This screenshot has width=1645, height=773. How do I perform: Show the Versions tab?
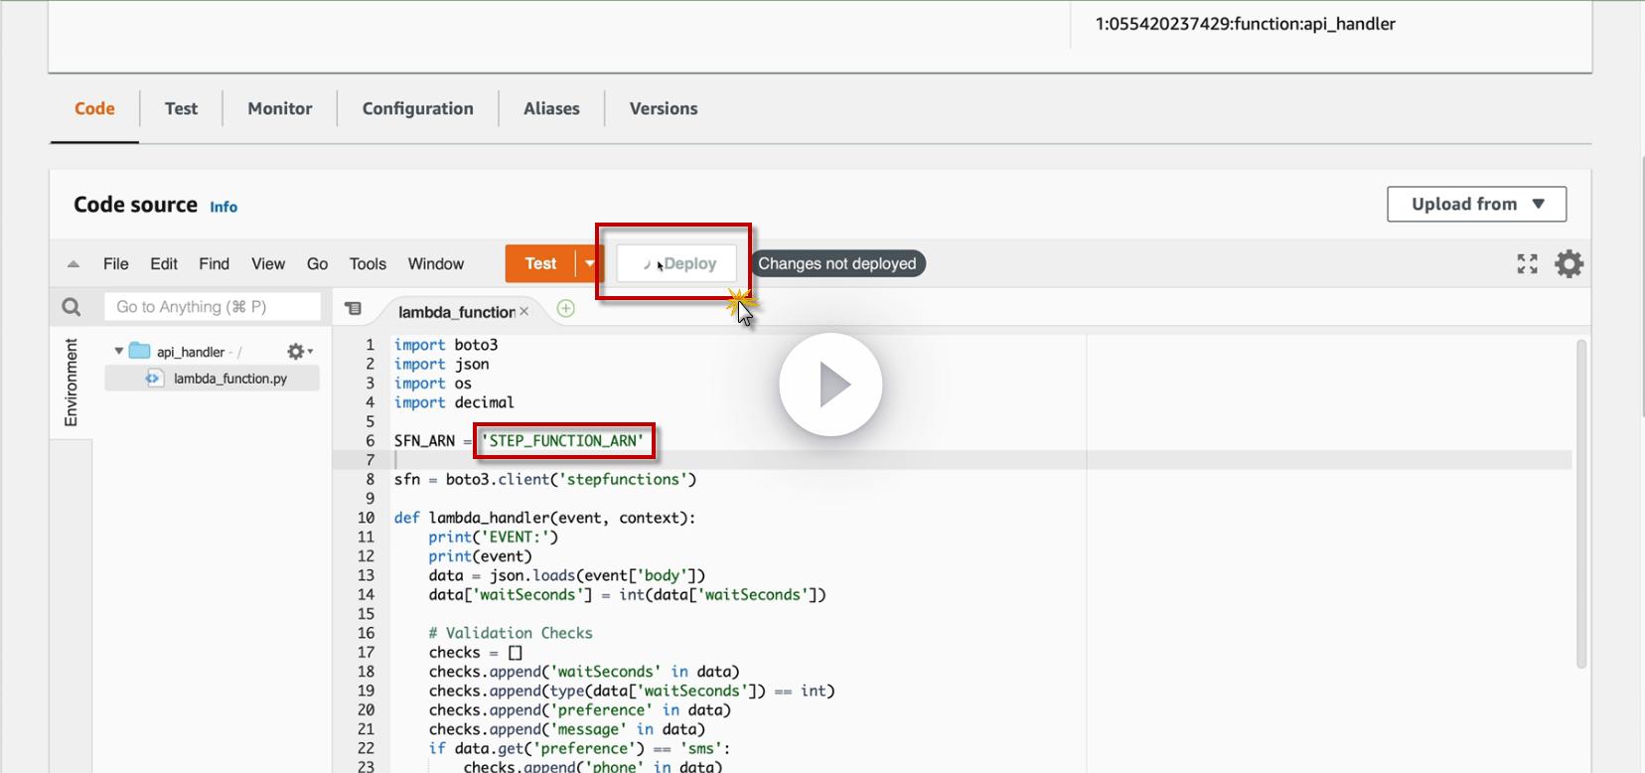(664, 108)
